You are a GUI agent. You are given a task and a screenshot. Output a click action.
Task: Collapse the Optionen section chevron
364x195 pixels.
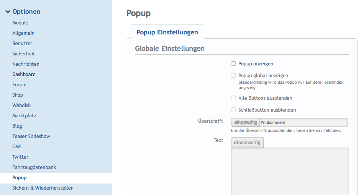8,12
